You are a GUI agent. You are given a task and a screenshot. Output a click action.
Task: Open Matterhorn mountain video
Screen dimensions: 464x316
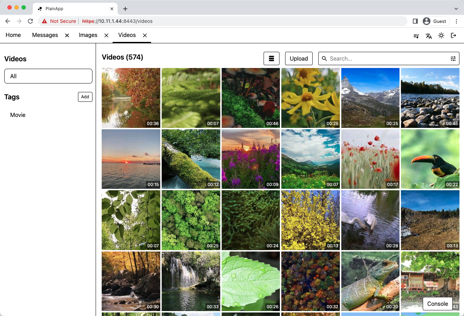point(370,98)
